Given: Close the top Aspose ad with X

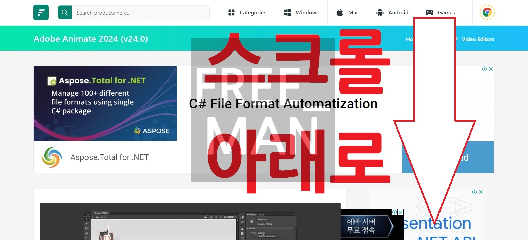Looking at the screenshot, I should [x=491, y=69].
